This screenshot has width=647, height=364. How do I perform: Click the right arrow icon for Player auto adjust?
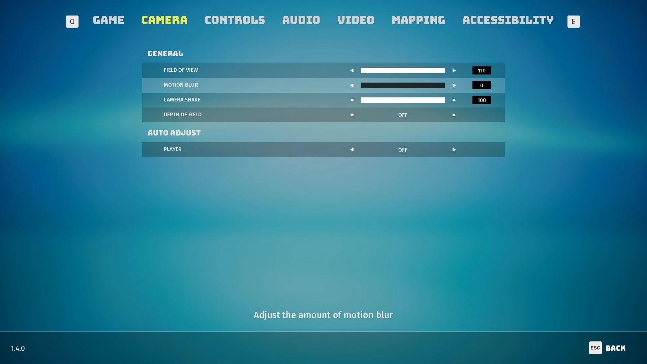(454, 149)
